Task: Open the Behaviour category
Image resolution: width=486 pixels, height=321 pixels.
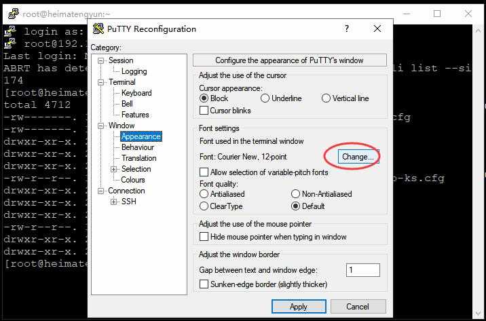Action: 137,147
